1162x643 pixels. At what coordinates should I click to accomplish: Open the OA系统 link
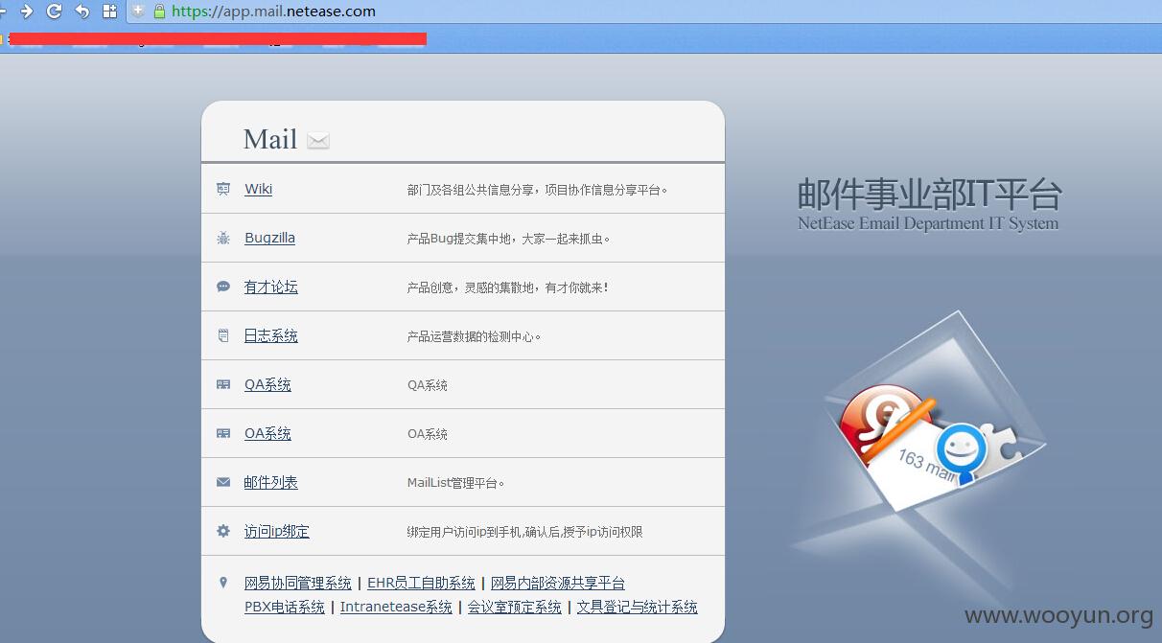[267, 433]
